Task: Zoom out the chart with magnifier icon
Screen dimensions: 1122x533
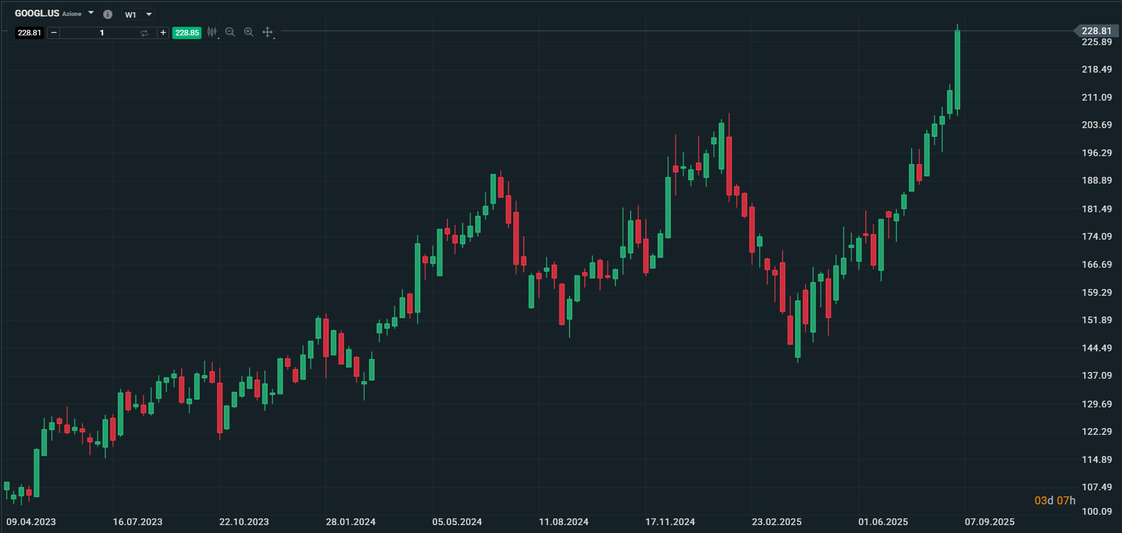Action: click(230, 32)
